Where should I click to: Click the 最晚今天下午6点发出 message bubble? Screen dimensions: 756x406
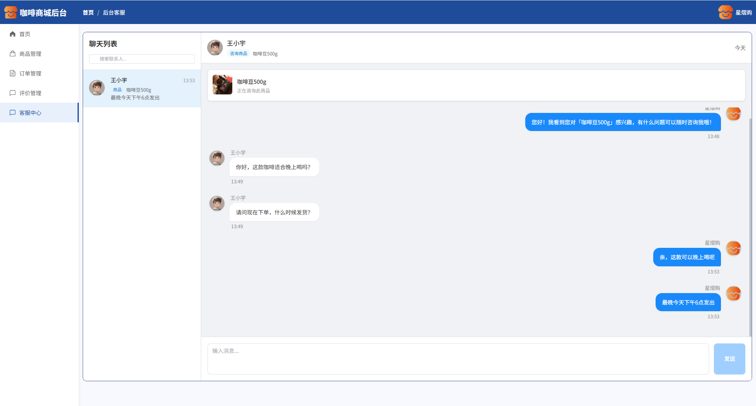[688, 303]
